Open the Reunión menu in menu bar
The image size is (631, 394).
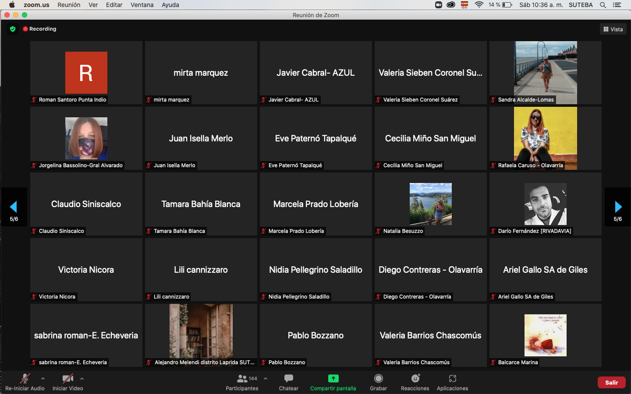pyautogui.click(x=69, y=5)
